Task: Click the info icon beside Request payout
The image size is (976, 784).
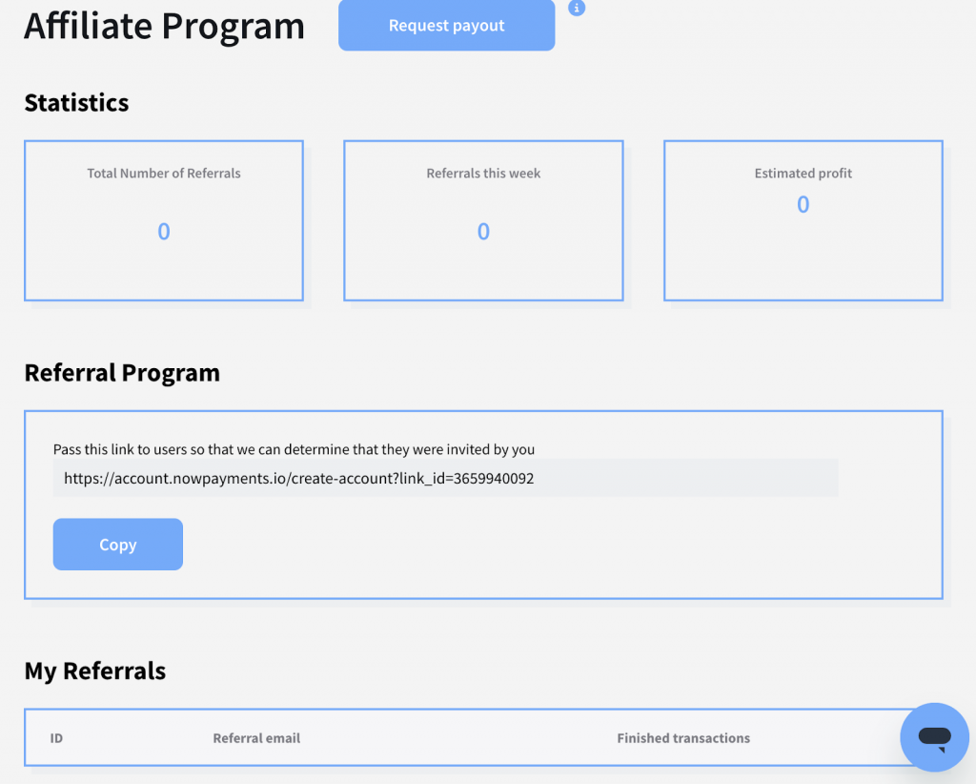Action: [576, 9]
